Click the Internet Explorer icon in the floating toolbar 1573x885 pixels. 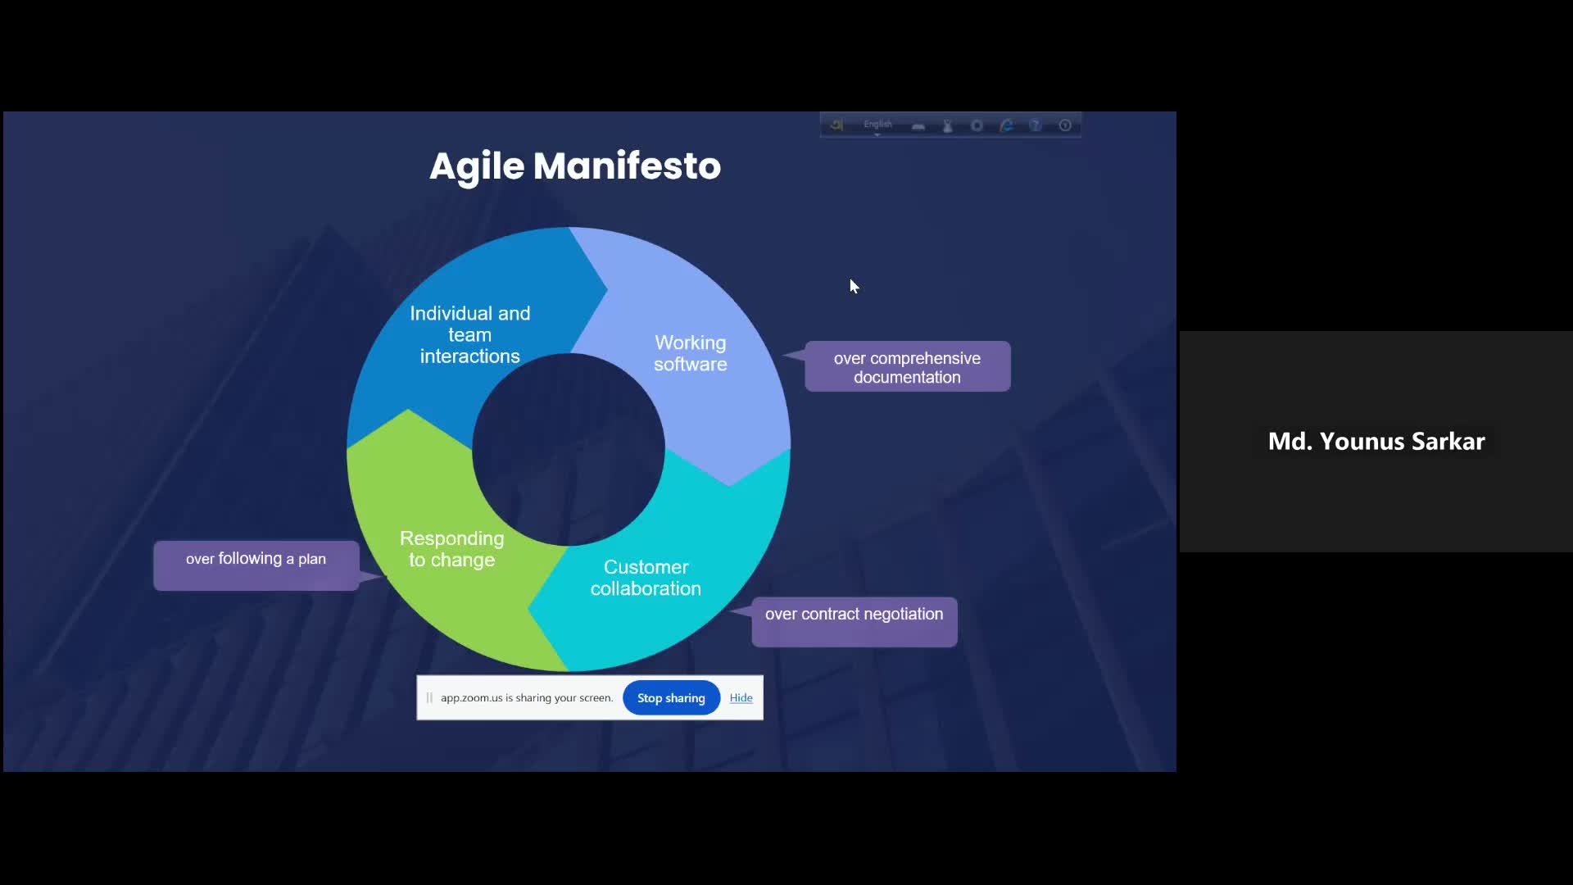(x=1006, y=126)
